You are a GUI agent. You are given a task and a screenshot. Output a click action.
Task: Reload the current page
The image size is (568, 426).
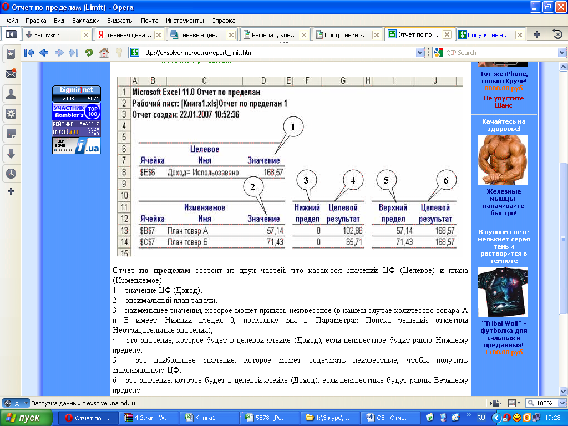pos(89,53)
